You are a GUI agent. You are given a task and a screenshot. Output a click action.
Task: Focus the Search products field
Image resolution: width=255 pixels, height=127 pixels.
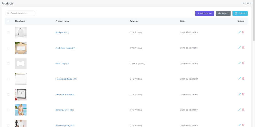coord(20,13)
